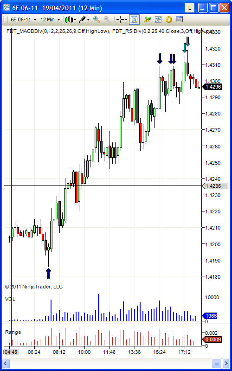This screenshot has width=232, height=371.
Task: Click the 1.4320 price axis label
Action: click(x=213, y=49)
